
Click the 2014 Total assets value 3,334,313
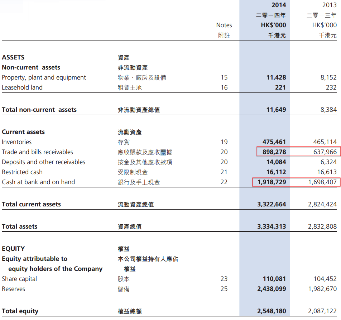272,226
